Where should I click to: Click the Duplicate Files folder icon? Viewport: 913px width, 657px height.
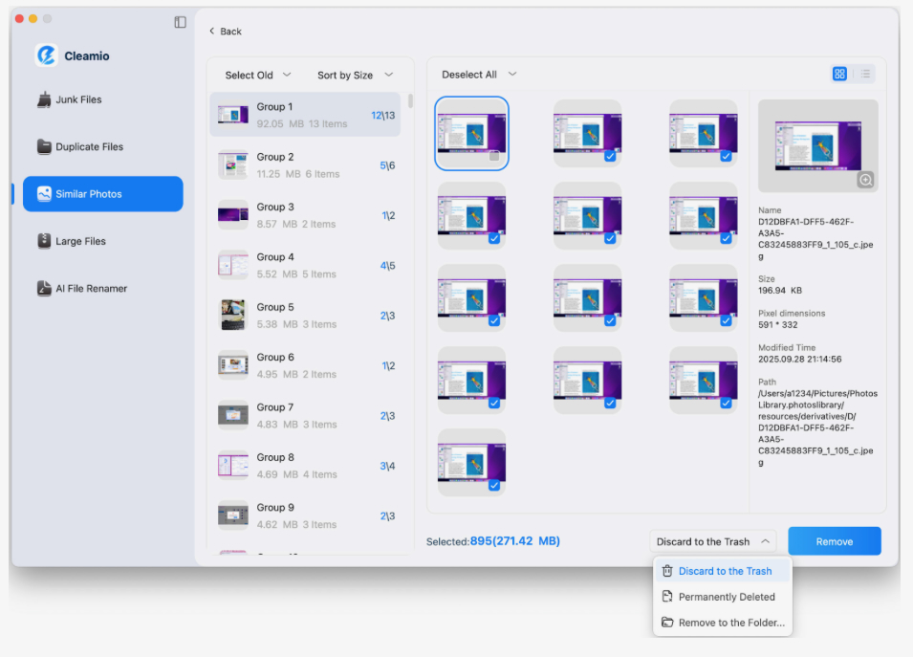[44, 147]
